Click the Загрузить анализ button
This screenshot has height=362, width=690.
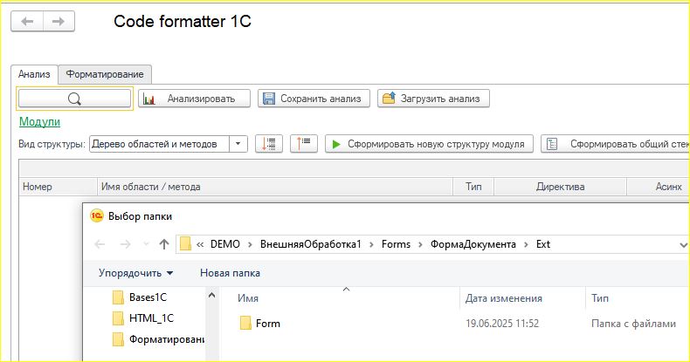(433, 99)
